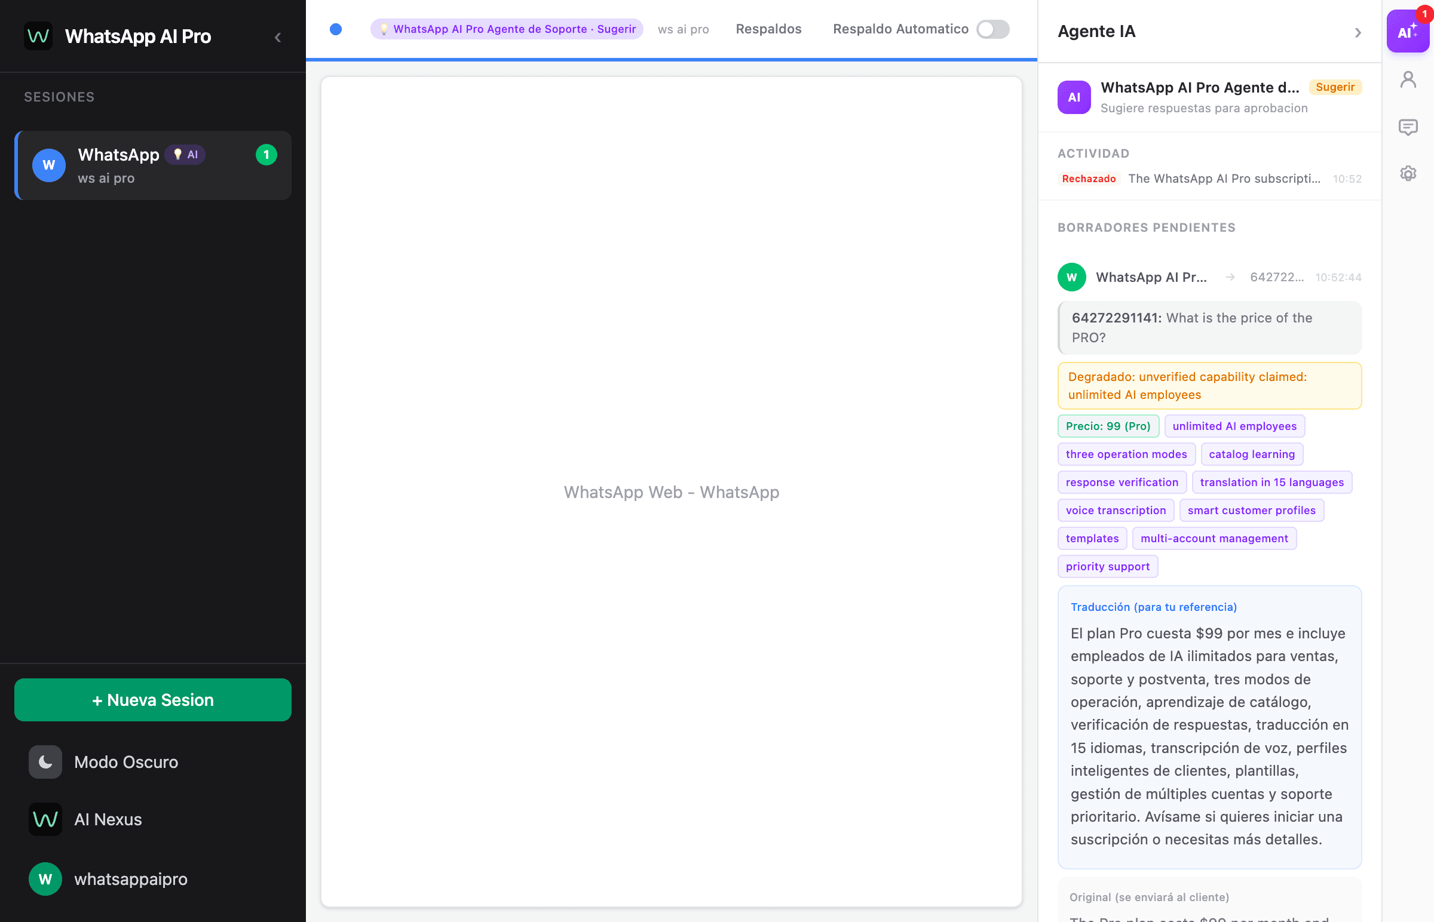Image resolution: width=1434 pixels, height=922 pixels.
Task: Open the whatsappaipro account avatar
Action: coord(45,879)
